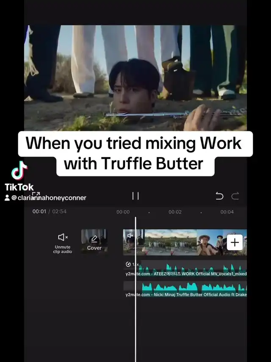
Task: Tap the video preview with buried head
Action: click(135, 78)
